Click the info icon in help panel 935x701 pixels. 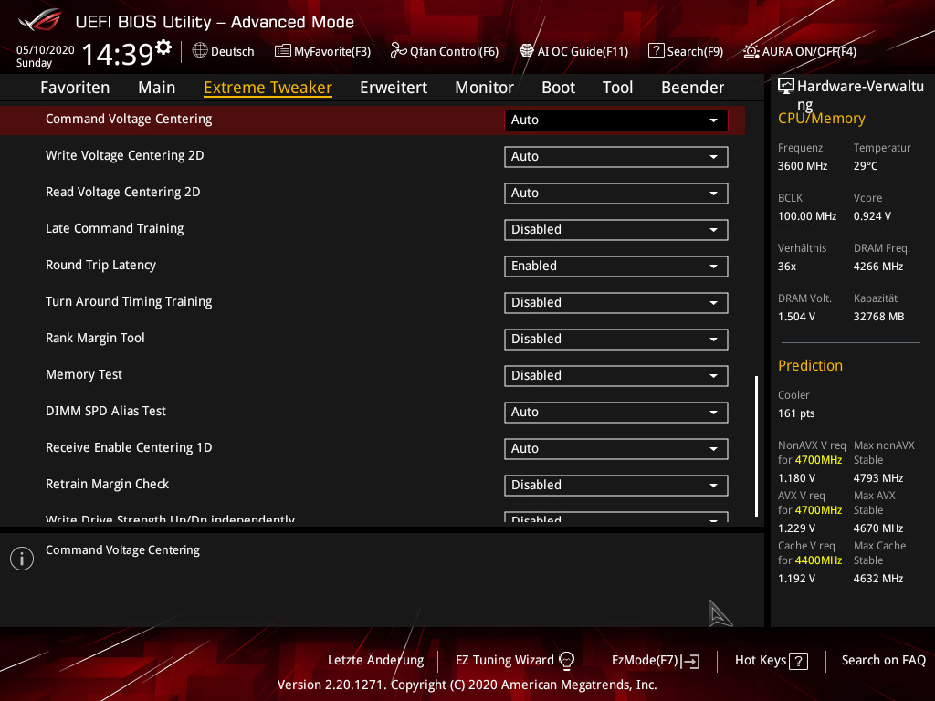click(22, 559)
